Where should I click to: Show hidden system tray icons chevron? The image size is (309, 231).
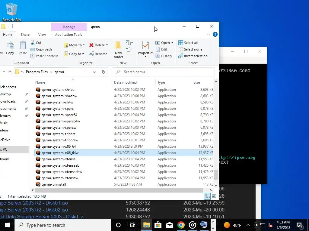(x=248, y=225)
